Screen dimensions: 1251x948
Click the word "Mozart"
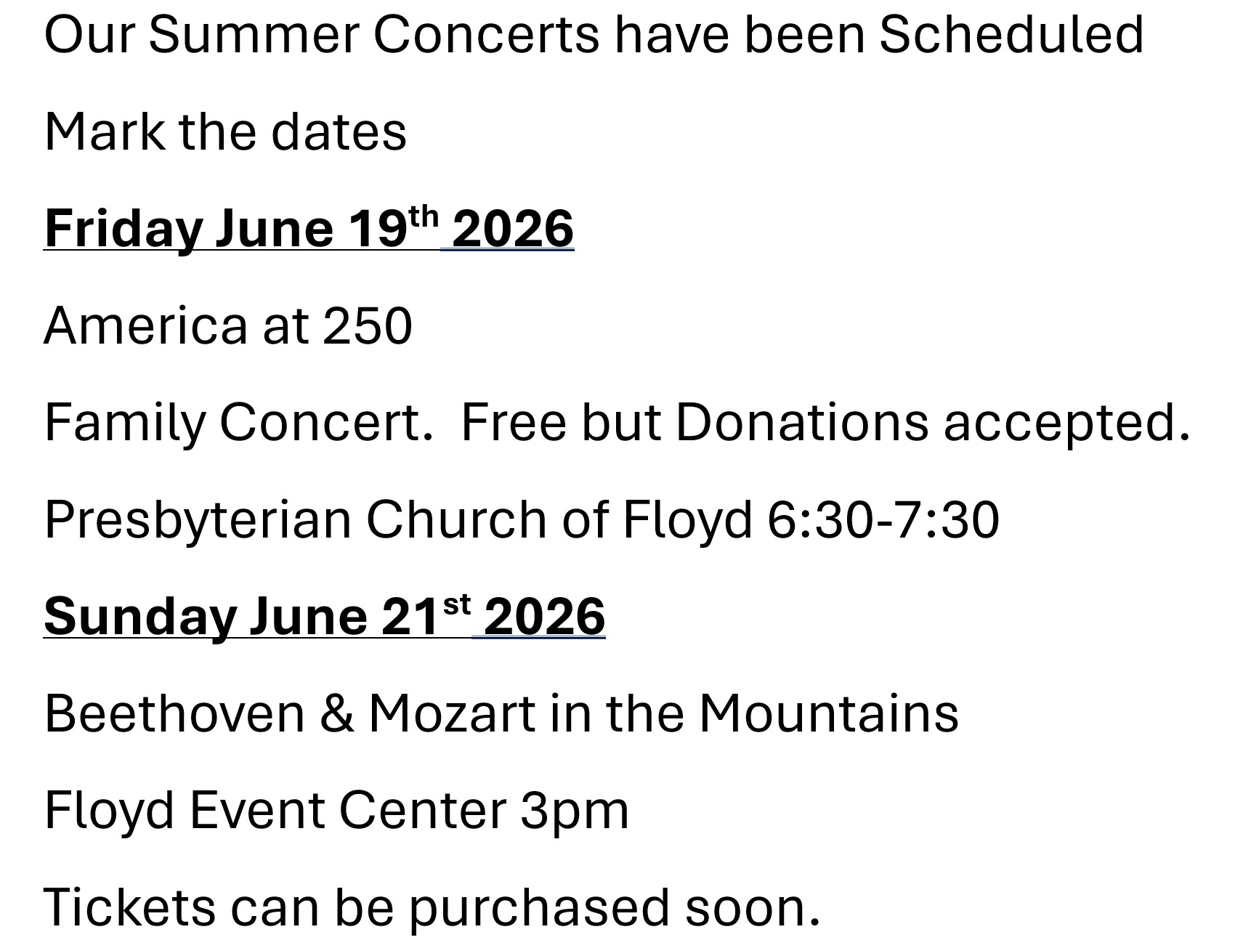(x=452, y=713)
